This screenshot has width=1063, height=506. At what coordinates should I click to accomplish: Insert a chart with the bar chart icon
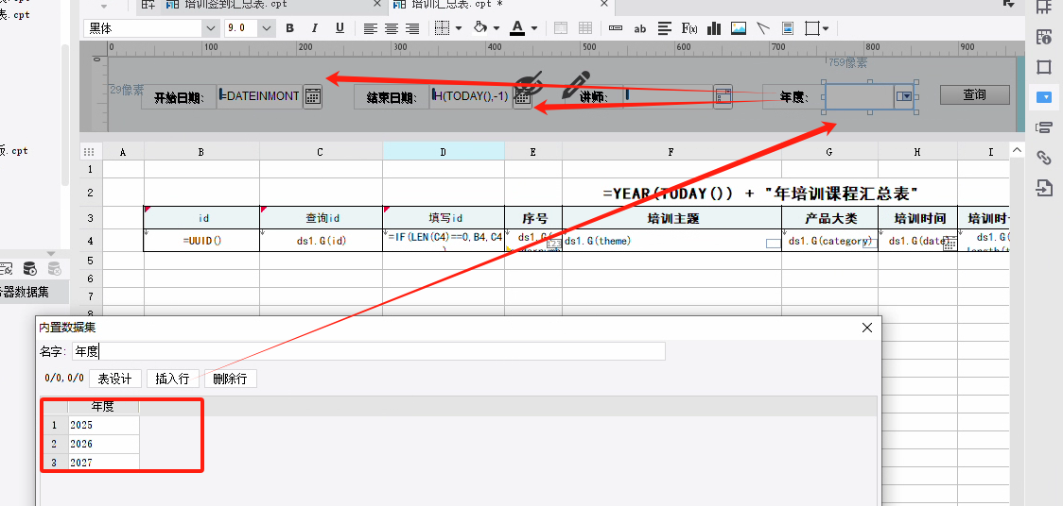pos(714,28)
